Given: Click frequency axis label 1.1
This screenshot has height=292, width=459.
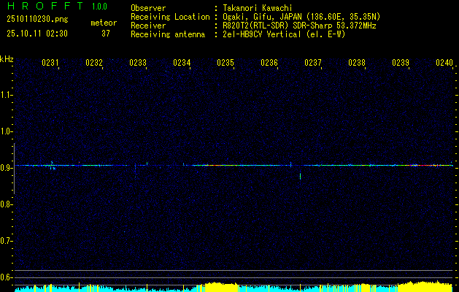Looking at the screenshot, I should click(x=6, y=95).
